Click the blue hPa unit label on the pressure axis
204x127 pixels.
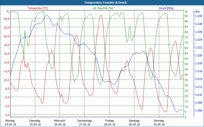197,12
